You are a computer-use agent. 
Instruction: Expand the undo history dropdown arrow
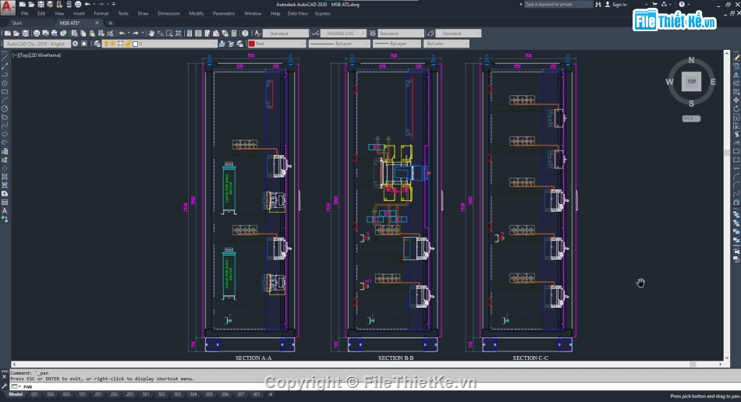click(x=128, y=33)
